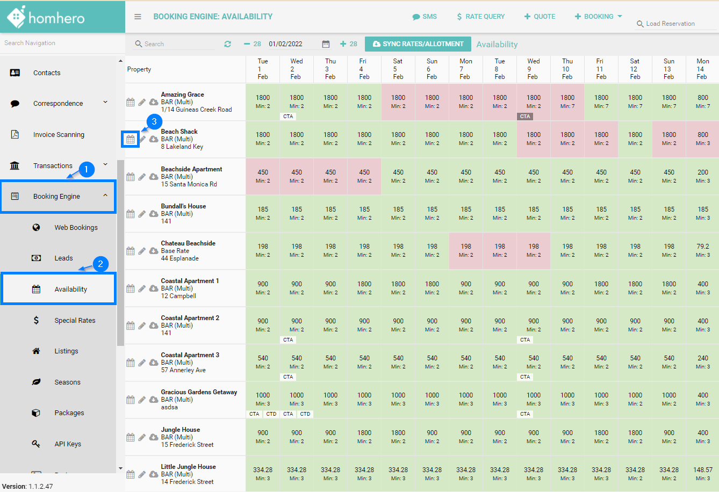Click the Rate Query link
The width and height of the screenshot is (719, 492).
480,17
